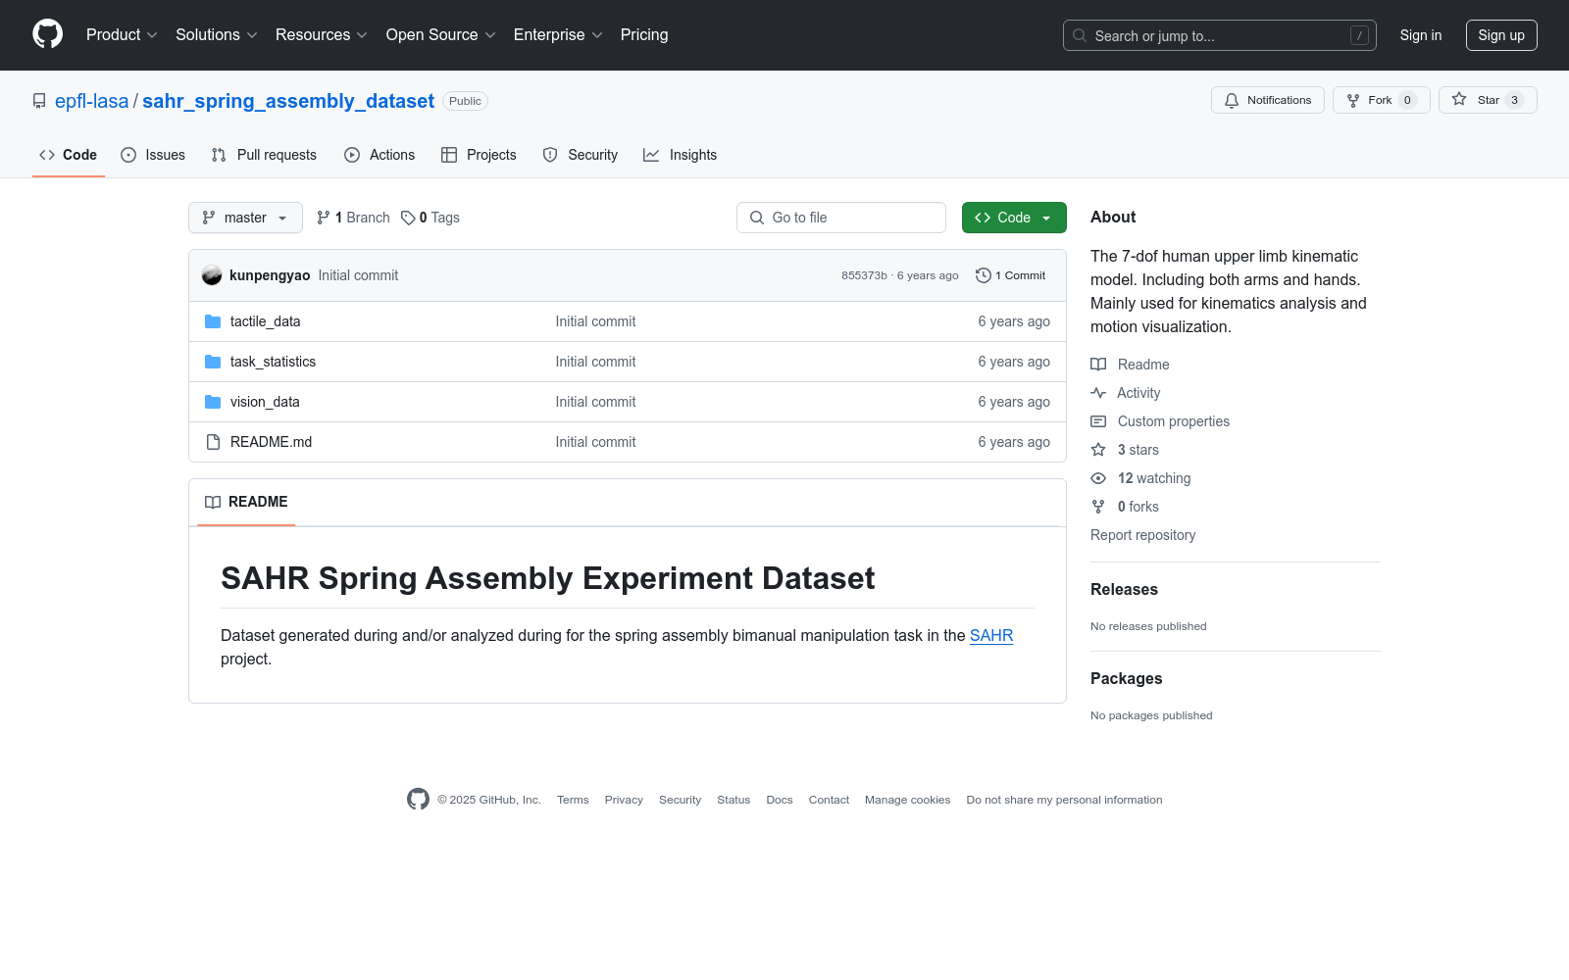Click the book icon beside Readme in About

click(1098, 365)
